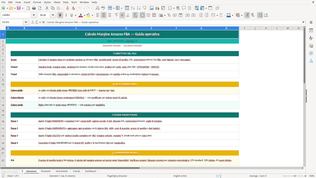
Task: Click the Clear Direct Formatting icon
Action: click(x=73, y=8)
